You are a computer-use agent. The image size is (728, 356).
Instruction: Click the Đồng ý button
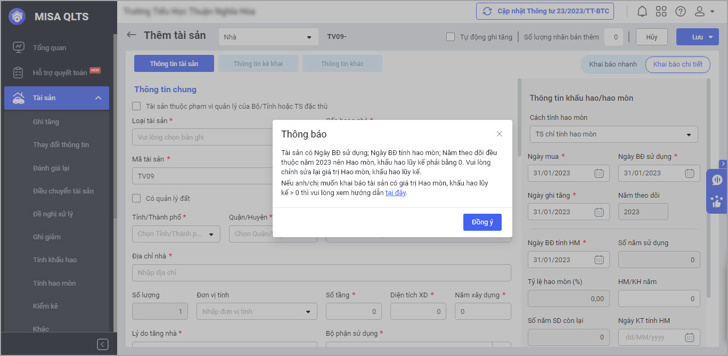point(482,222)
